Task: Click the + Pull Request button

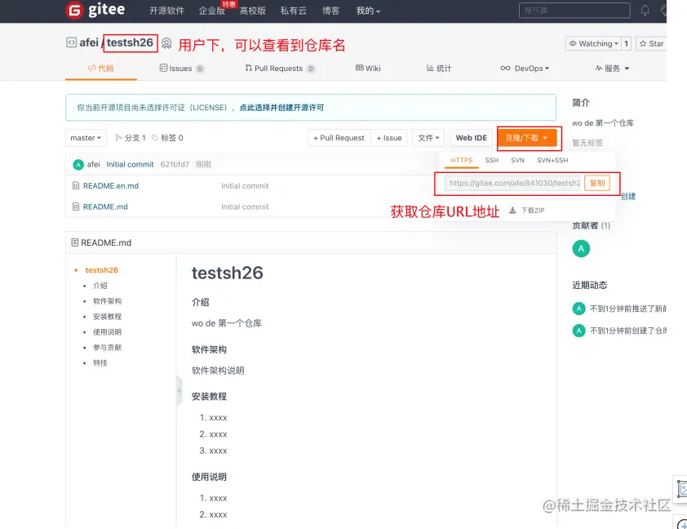Action: pos(339,138)
